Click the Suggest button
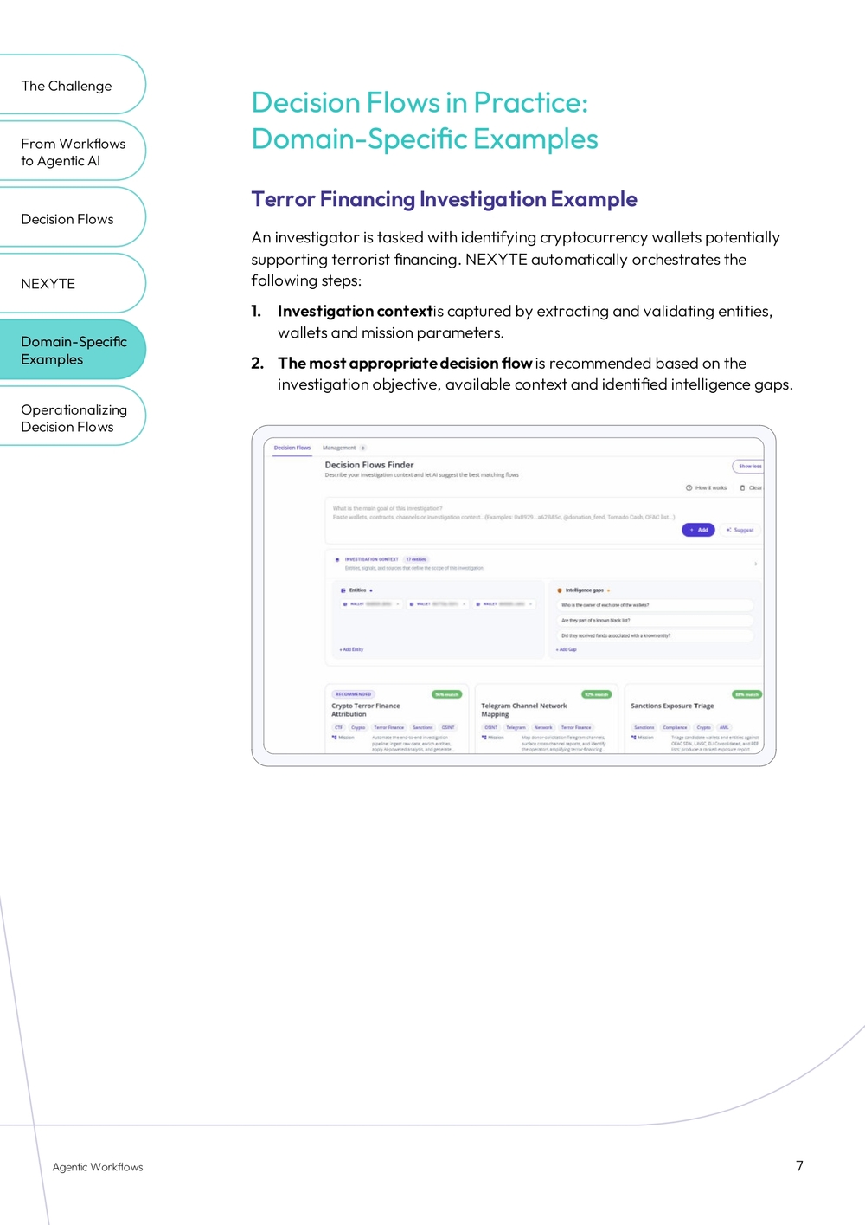The height and width of the screenshot is (1225, 865). 740,530
